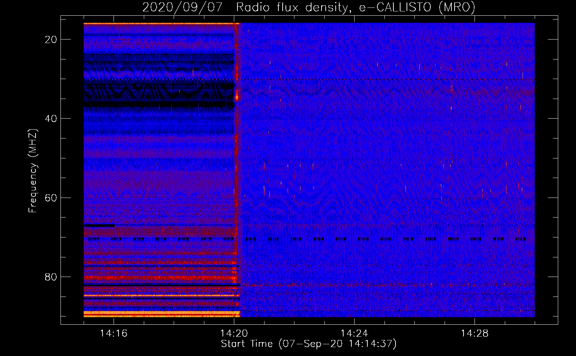Click the plot title "Radio flux density, e-CALLISTO (MRO)"
The image size is (576, 356).
coord(356,7)
